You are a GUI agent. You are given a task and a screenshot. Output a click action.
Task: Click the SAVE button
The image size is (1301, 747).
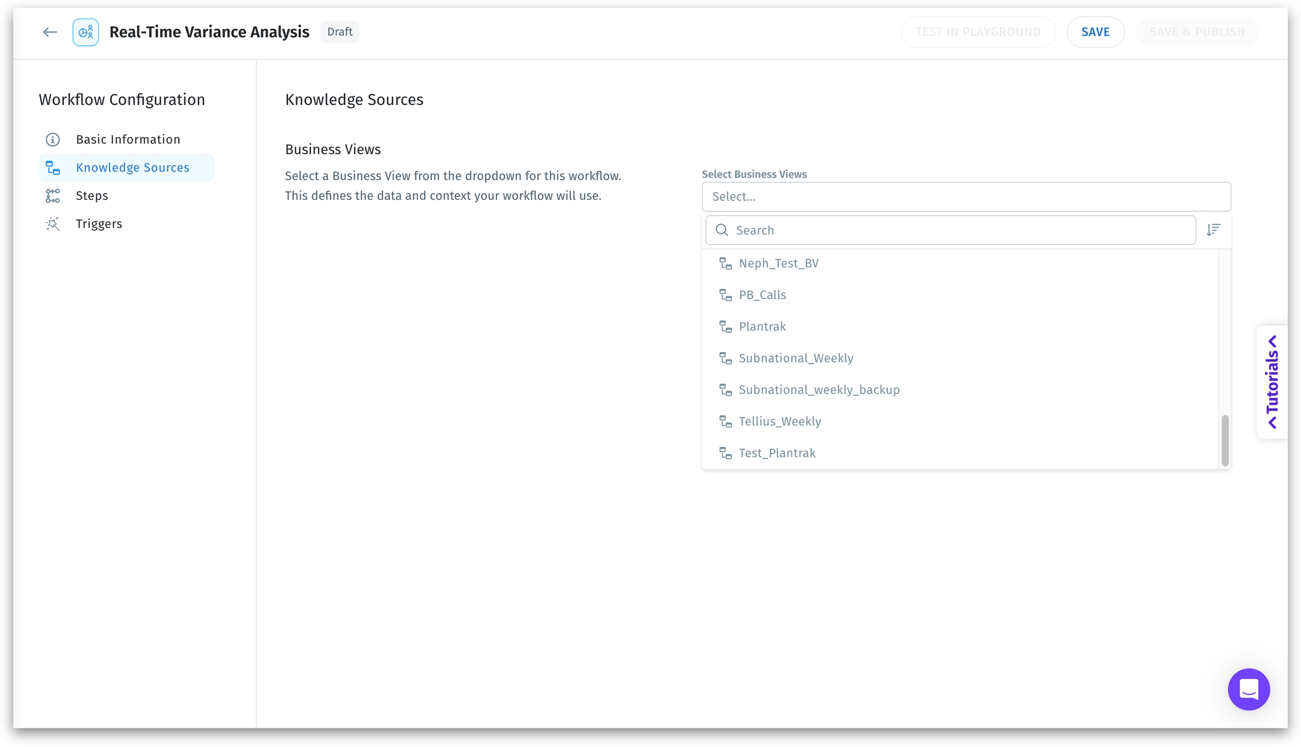pyautogui.click(x=1095, y=32)
